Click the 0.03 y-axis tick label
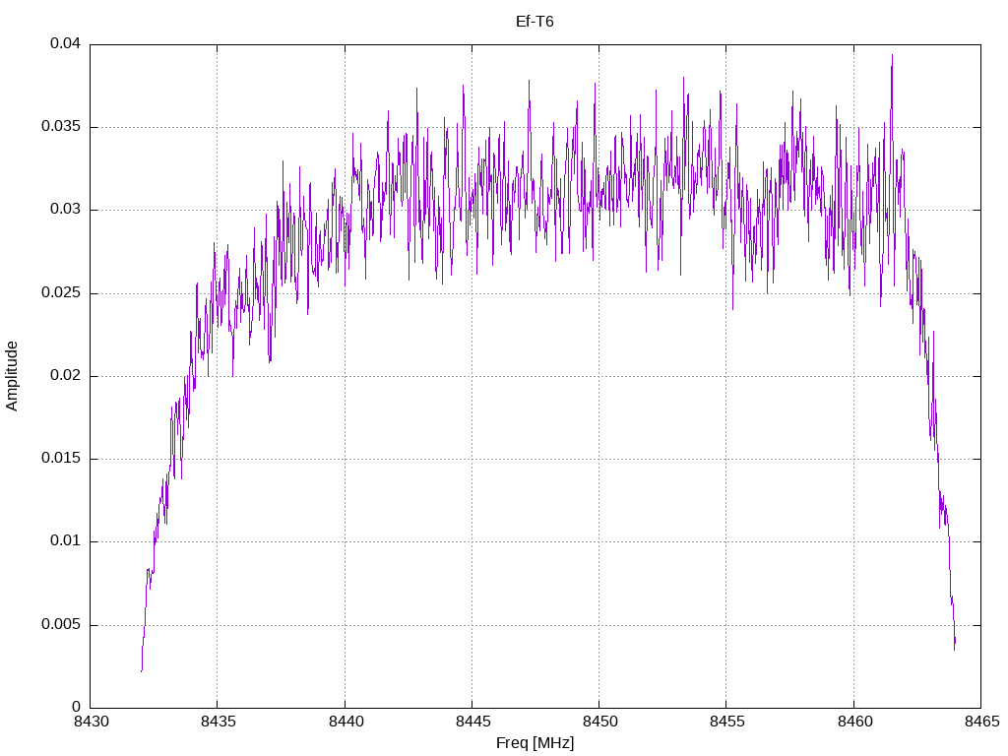Viewport: 1008px width, 756px height. (x=66, y=209)
